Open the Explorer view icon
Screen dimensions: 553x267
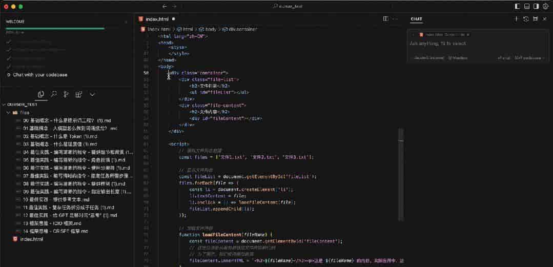(x=40, y=94)
